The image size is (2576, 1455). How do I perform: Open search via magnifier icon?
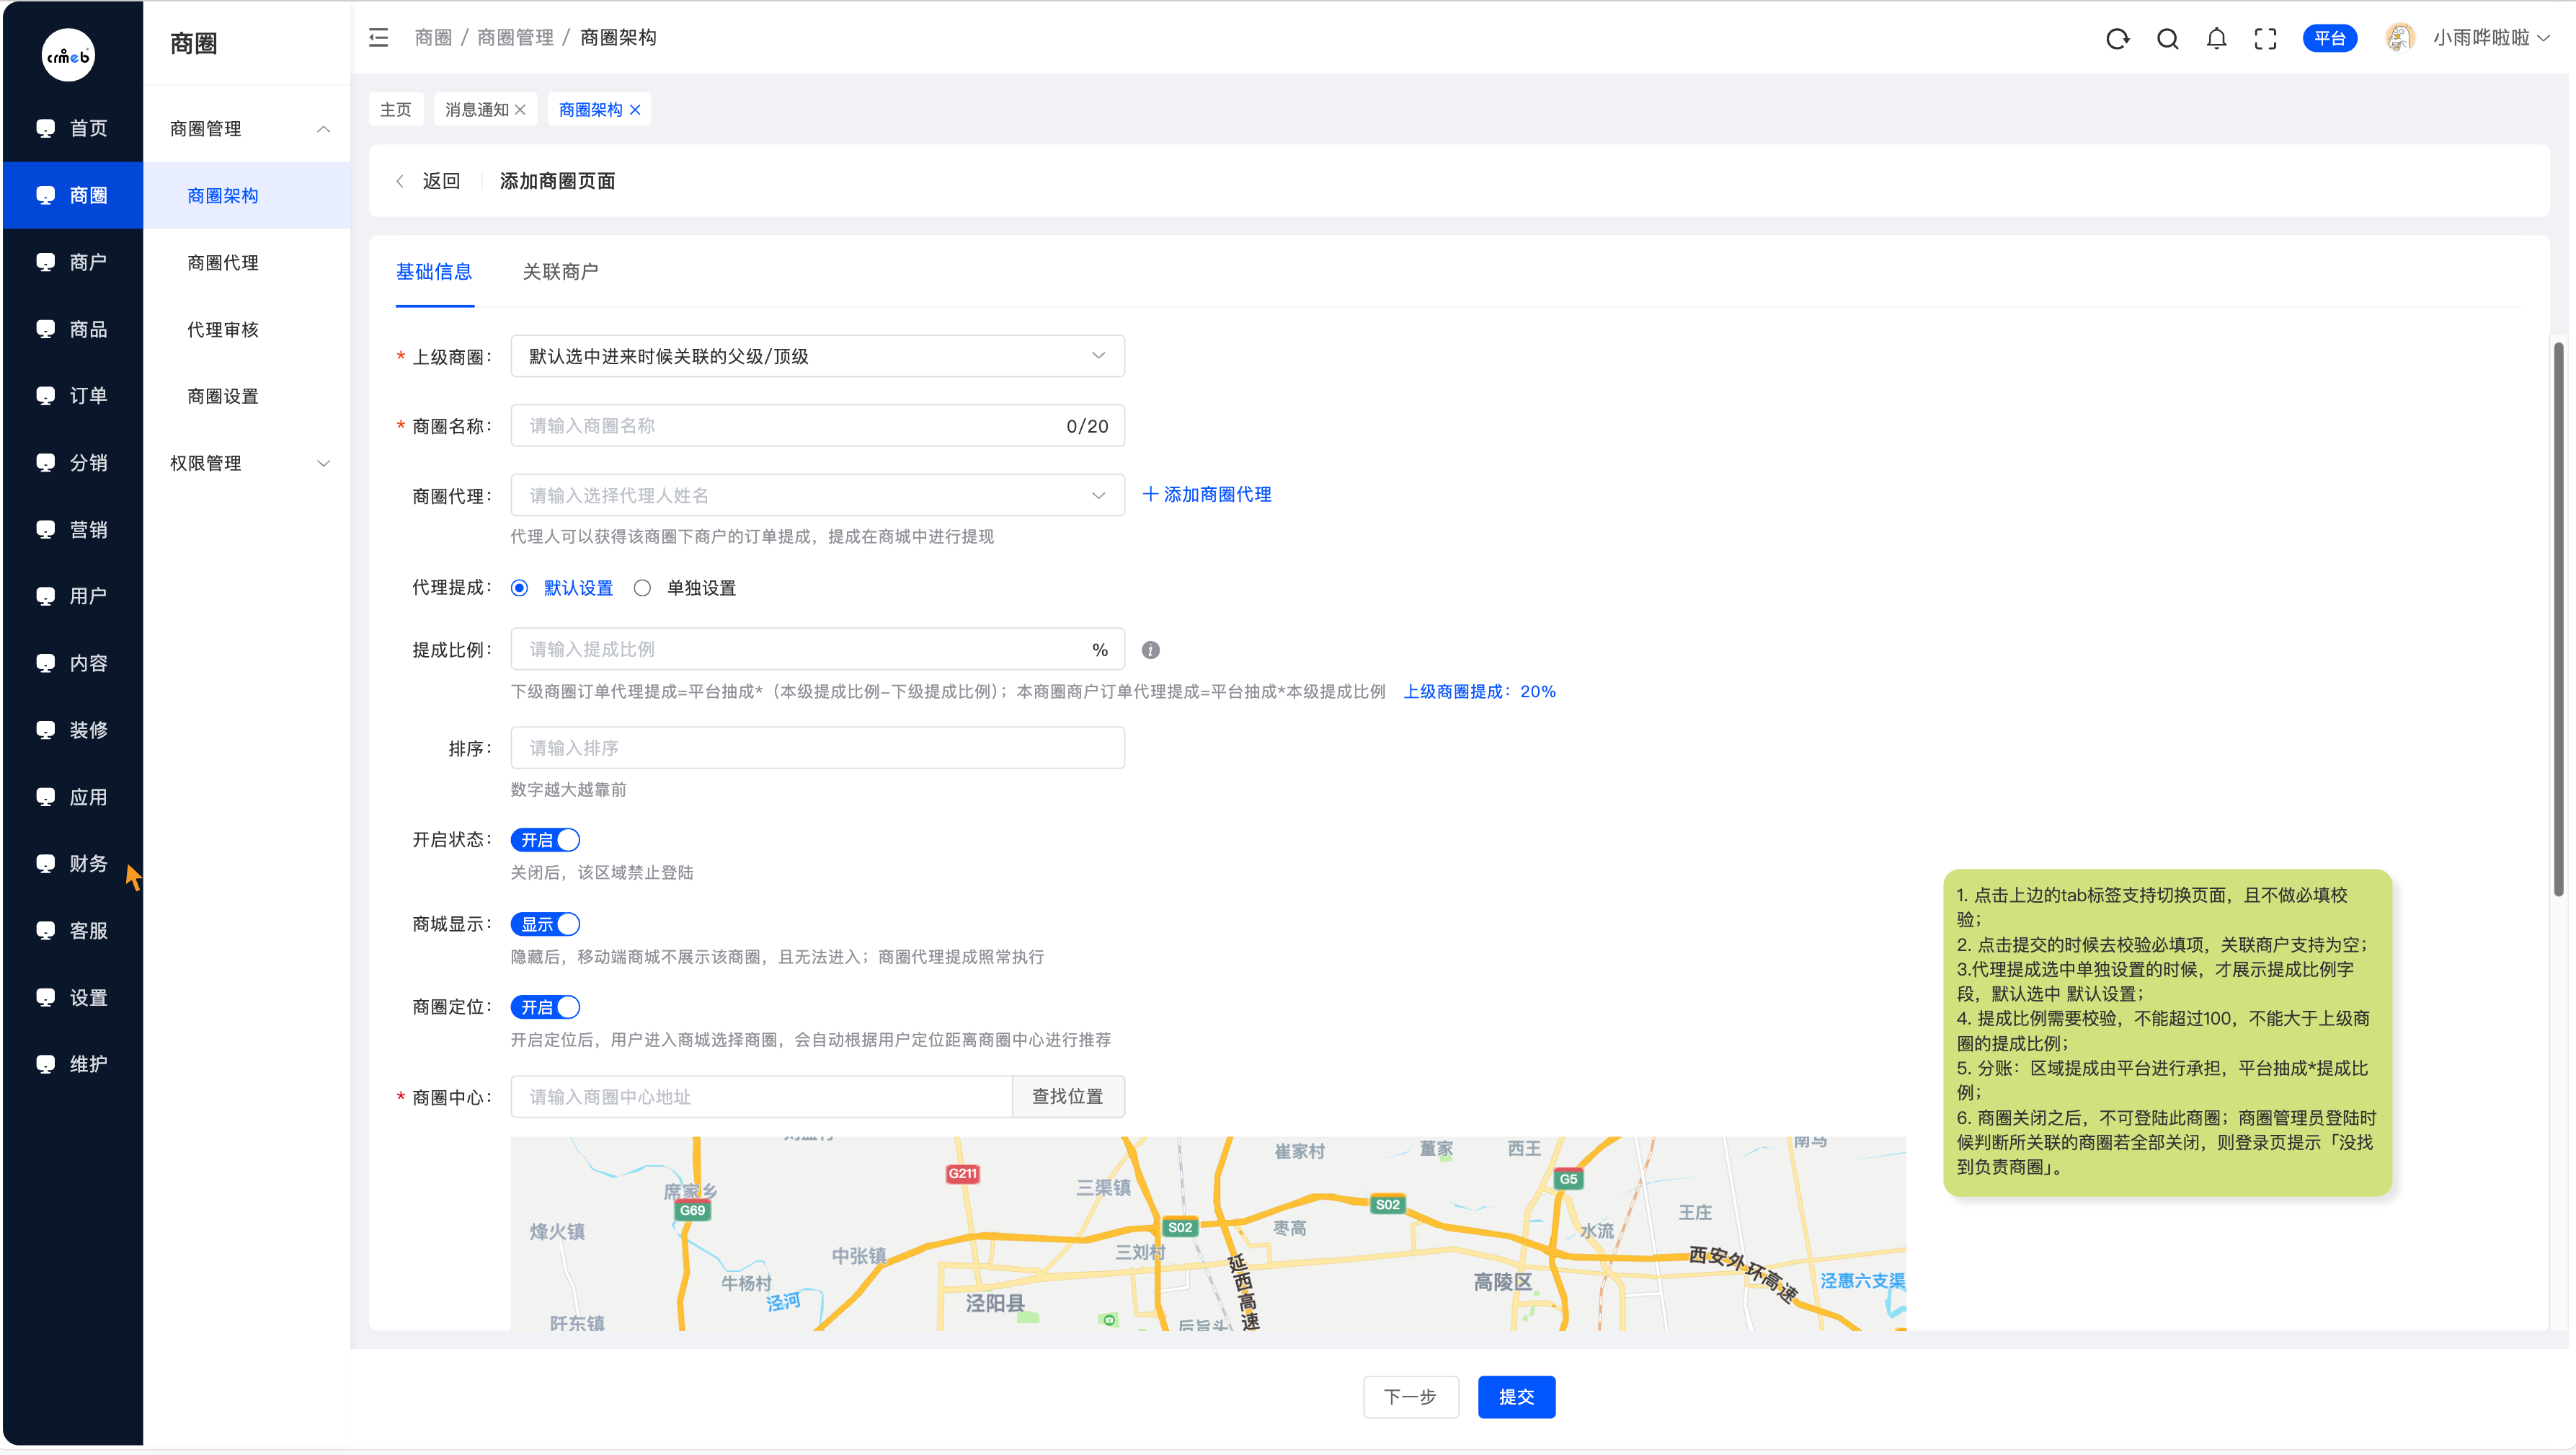click(x=2167, y=38)
